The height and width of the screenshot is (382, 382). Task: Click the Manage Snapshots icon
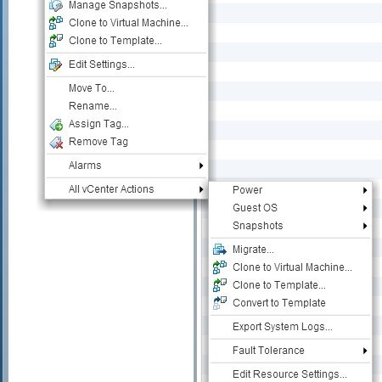56,6
